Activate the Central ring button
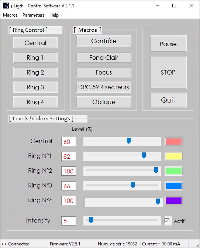Screen dimensions: 200x248 click(x=35, y=43)
